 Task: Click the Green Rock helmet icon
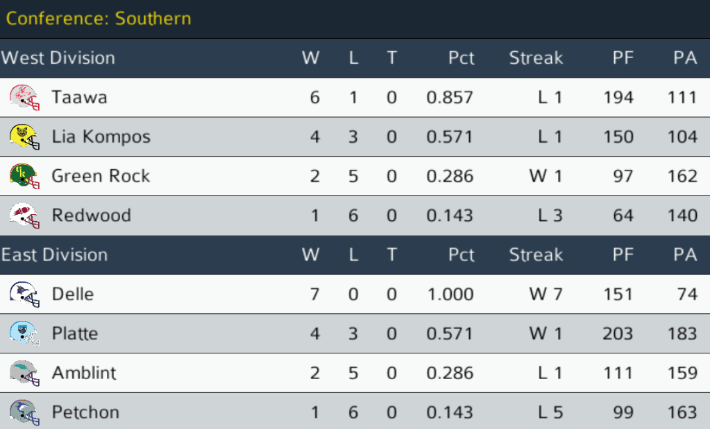24,176
